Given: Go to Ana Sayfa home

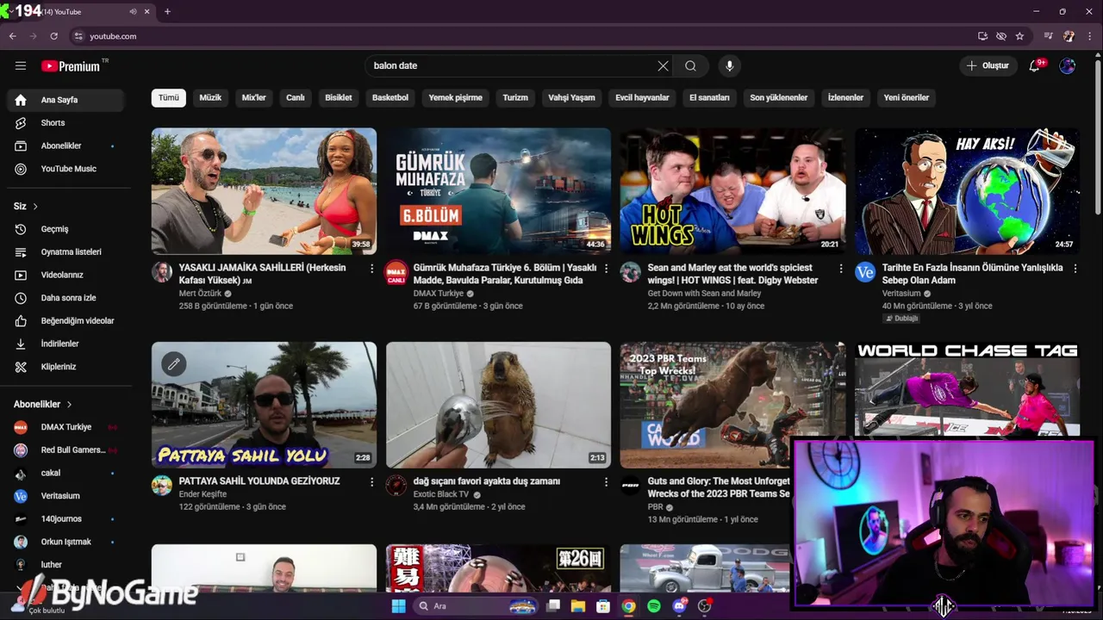Looking at the screenshot, I should [x=66, y=100].
